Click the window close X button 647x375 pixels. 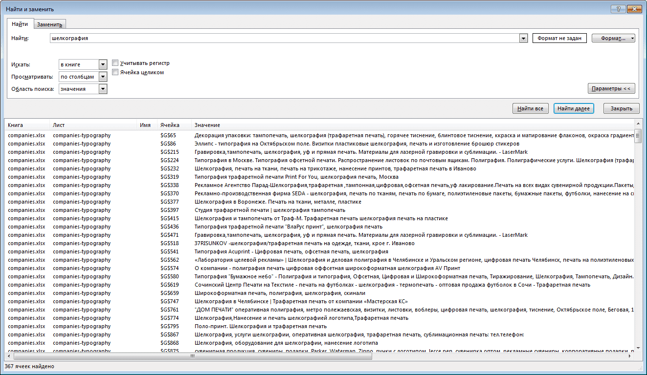pos(634,9)
